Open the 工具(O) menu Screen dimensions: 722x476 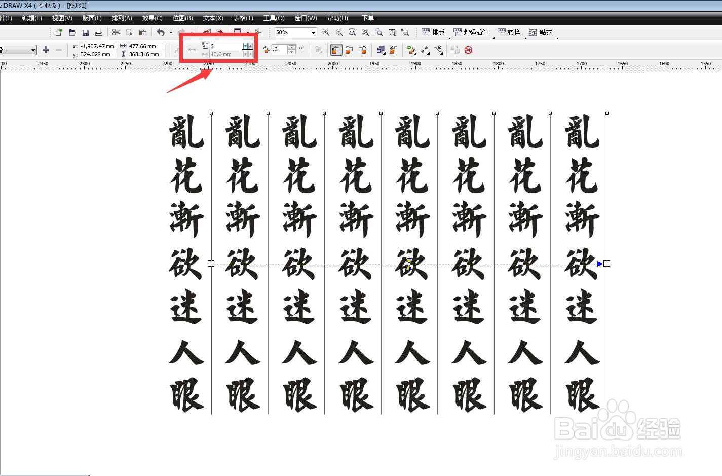[274, 18]
